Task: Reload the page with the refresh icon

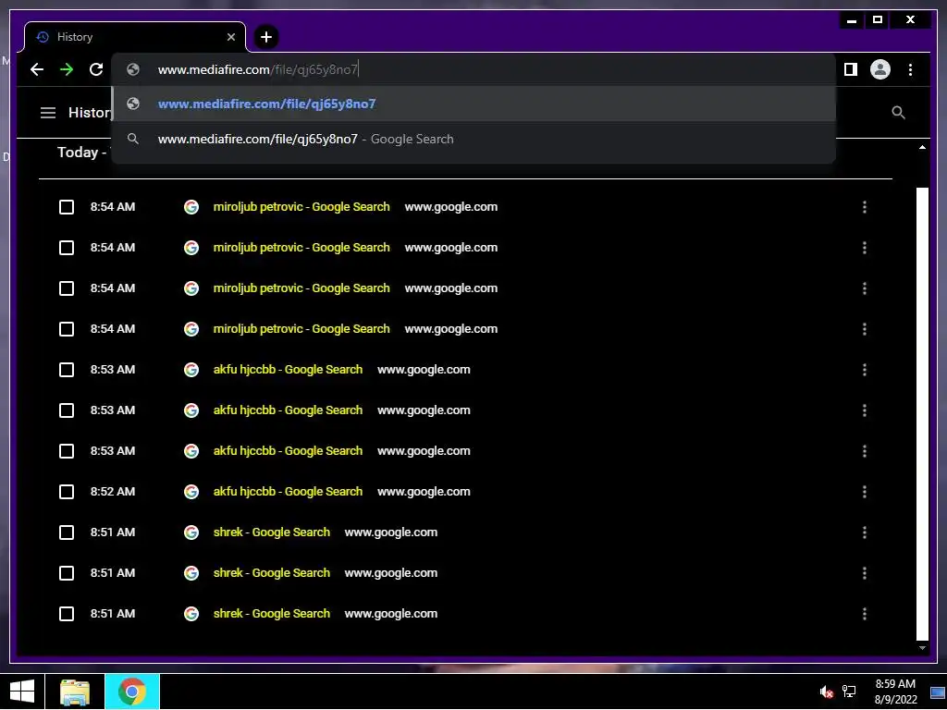Action: coord(96,69)
